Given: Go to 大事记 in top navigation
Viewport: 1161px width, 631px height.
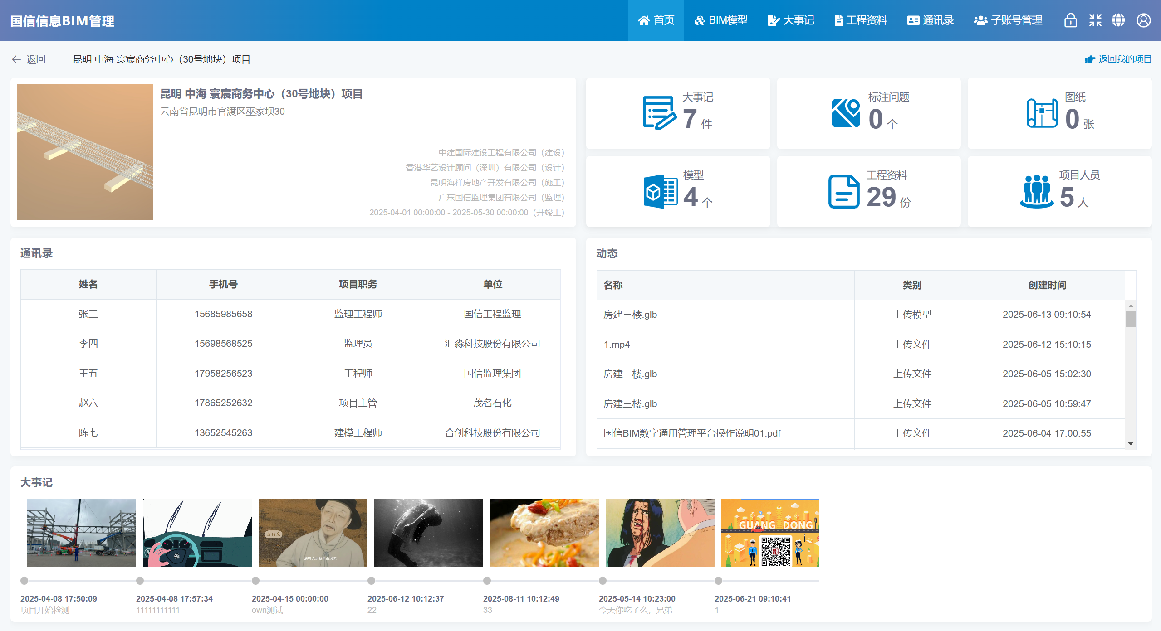Looking at the screenshot, I should click(x=791, y=20).
